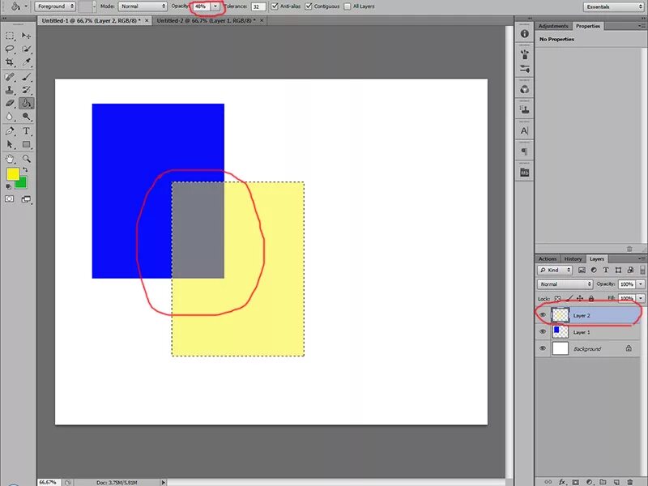Select the Rectangular Marquee tool
This screenshot has height=486, width=648.
[10, 36]
